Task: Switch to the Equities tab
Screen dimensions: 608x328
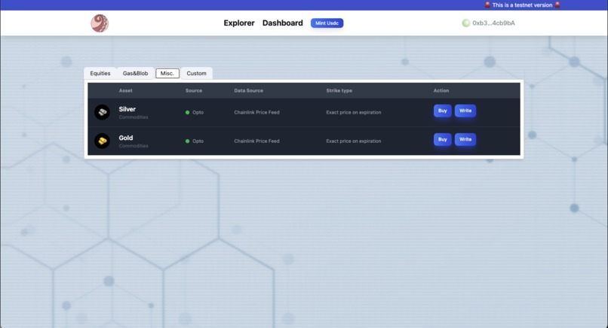Action: coord(100,73)
